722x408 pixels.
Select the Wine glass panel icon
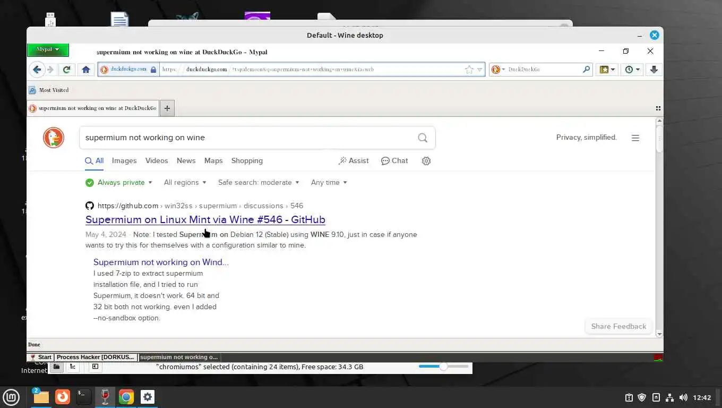point(105,397)
